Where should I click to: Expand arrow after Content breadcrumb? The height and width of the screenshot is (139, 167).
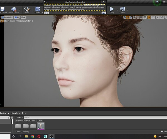(x=8, y=113)
